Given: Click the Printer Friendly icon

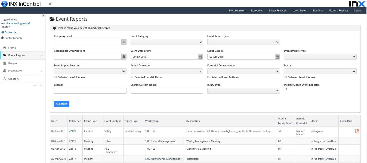Looking at the screenshot, I should coord(3,38).
